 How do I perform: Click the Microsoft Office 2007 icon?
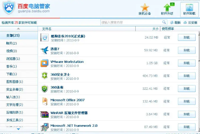click(x=45, y=101)
